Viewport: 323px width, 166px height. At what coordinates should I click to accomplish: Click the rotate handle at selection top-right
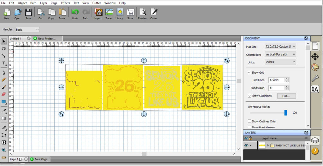pyautogui.click(x=226, y=61)
